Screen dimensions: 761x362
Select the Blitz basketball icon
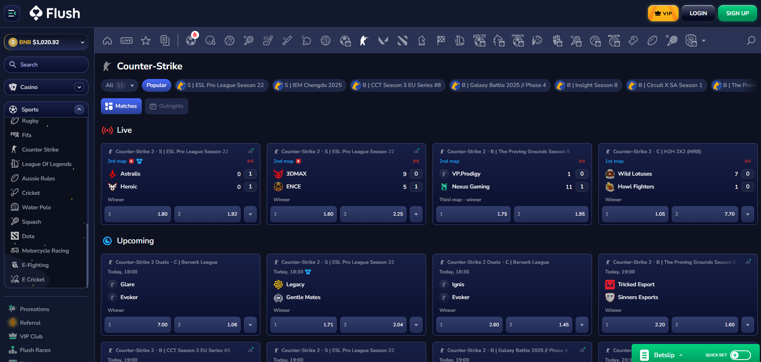pos(614,40)
